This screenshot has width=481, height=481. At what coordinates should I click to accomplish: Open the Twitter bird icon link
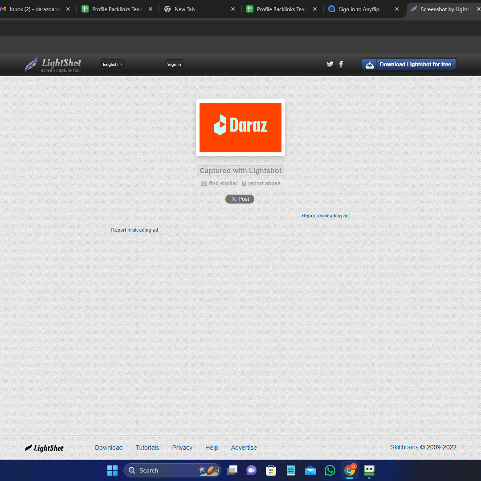point(330,64)
